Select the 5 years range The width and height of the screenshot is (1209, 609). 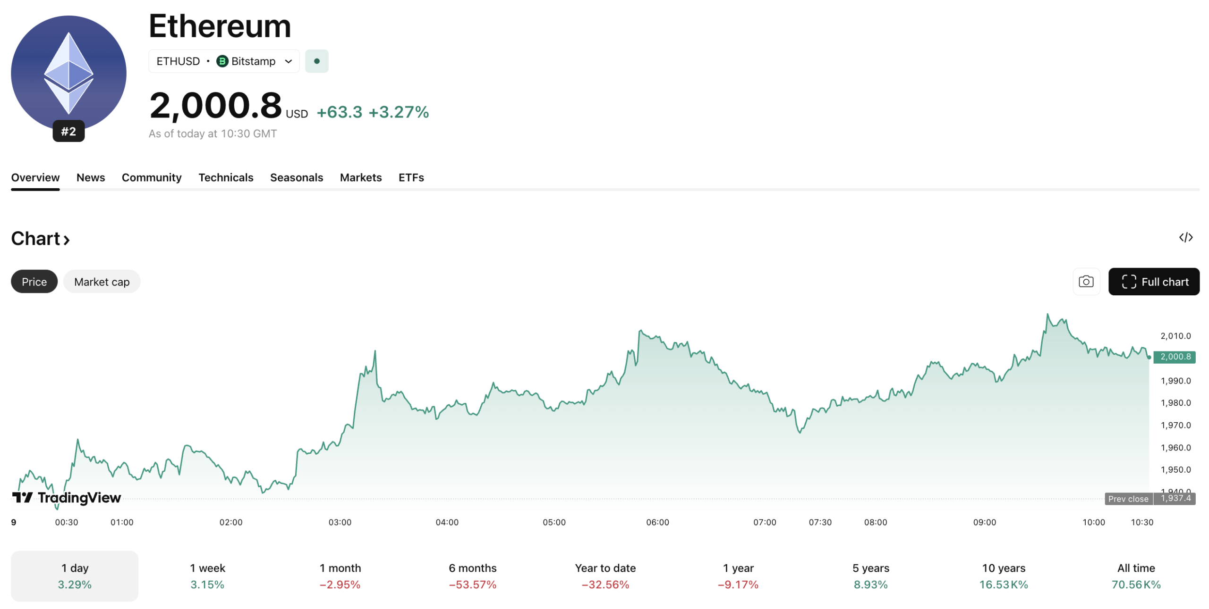pyautogui.click(x=871, y=576)
